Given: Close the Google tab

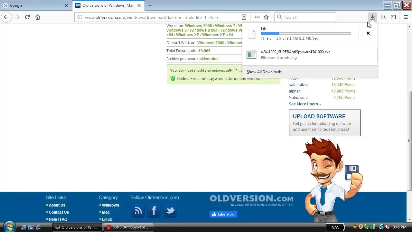Looking at the screenshot, I should click(x=67, y=5).
